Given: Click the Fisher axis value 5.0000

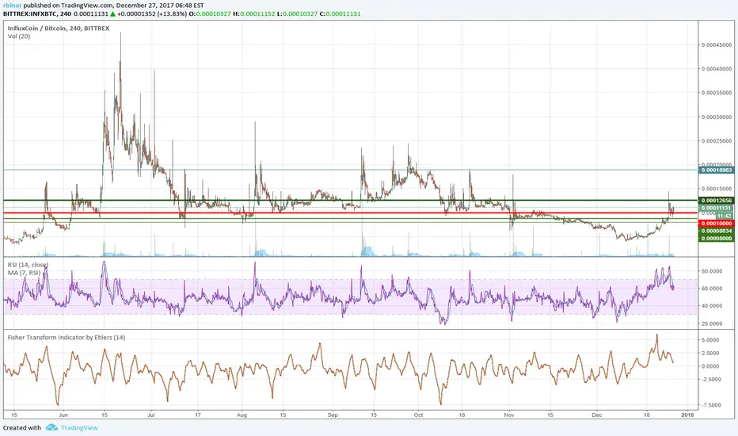Looking at the screenshot, I should point(711,340).
